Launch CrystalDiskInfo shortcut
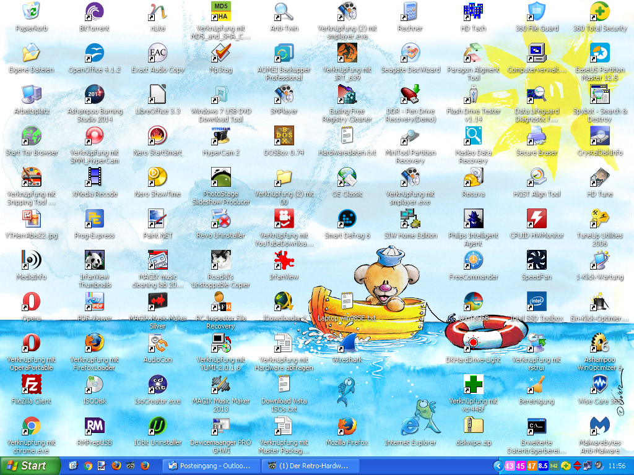 point(599,135)
